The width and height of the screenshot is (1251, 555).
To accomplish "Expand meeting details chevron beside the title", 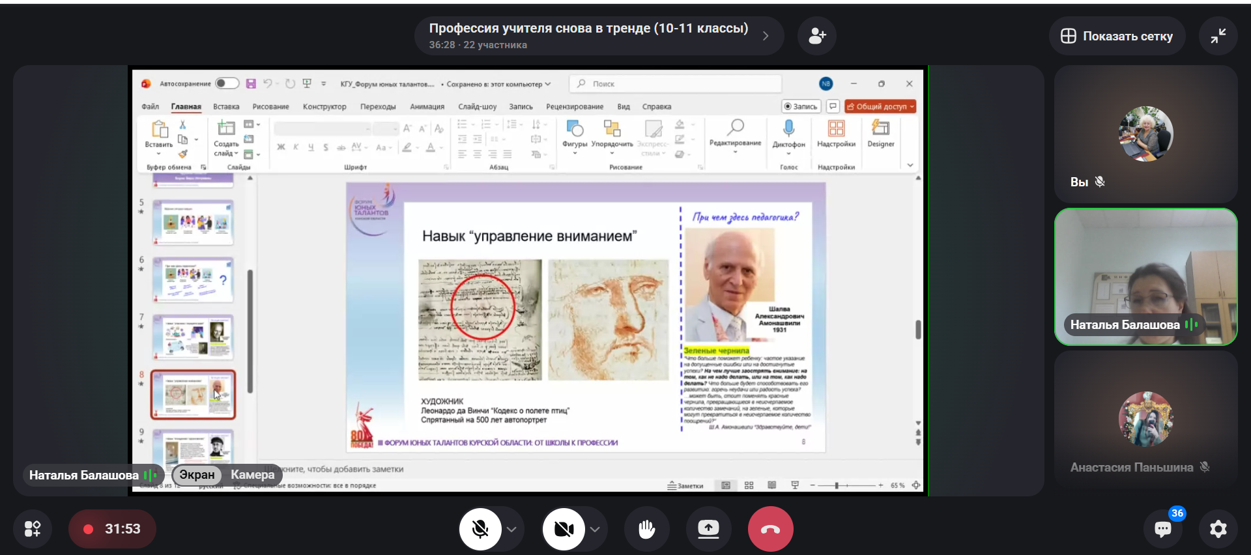I will click(766, 36).
